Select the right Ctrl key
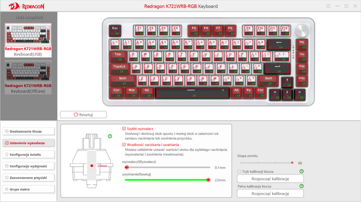Screen dimensions: 361x202 click(260, 93)
